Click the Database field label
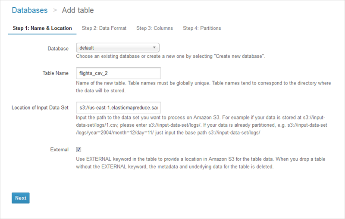The height and width of the screenshot is (219, 345). pos(58,49)
